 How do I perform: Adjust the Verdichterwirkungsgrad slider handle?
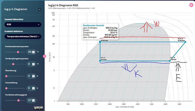click(18, 100)
